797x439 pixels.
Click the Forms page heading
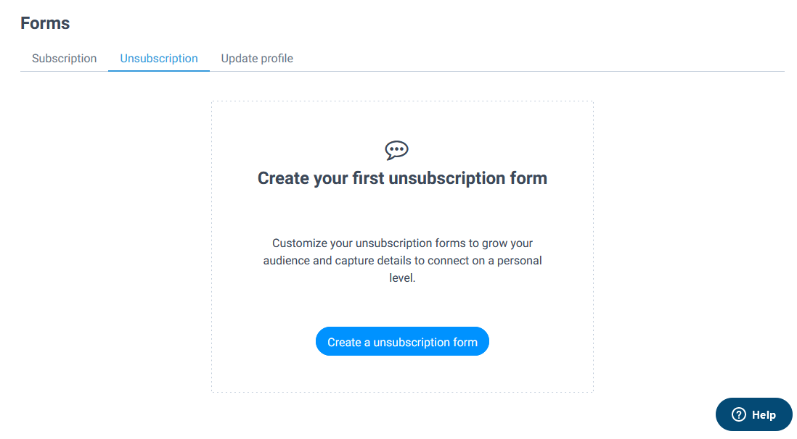(45, 23)
